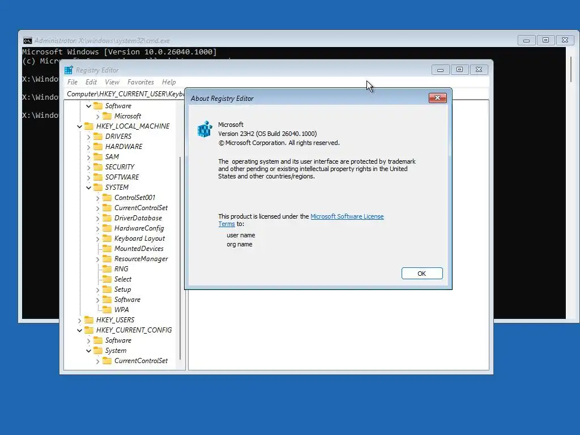Click OK in About Registry Editor
This screenshot has height=435, width=580.
pos(422,274)
